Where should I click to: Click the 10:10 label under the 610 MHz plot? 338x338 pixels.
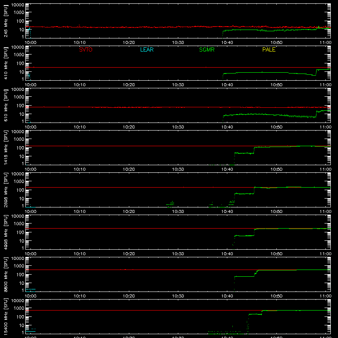(79, 127)
